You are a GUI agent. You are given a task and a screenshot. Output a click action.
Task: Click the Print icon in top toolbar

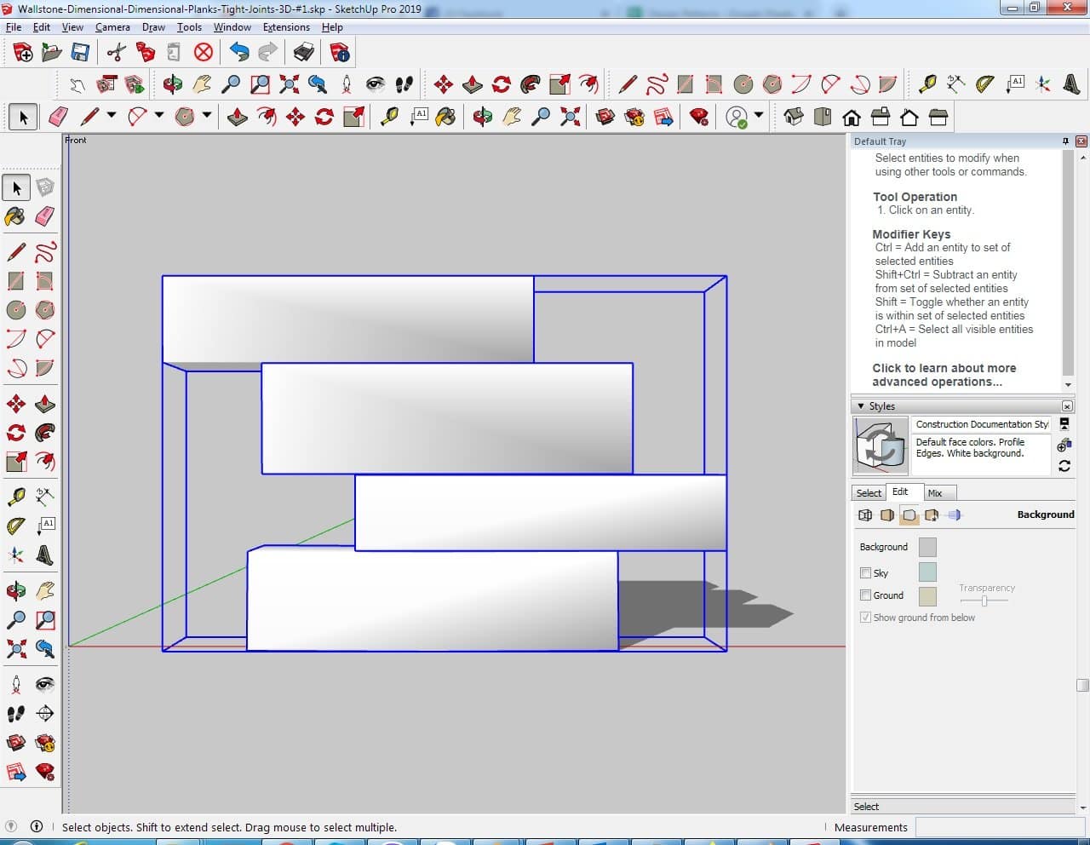pos(304,53)
